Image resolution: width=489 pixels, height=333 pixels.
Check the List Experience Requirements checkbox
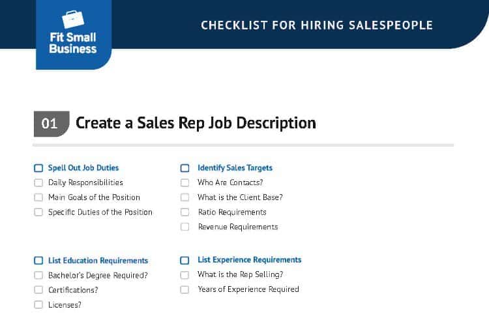(x=185, y=261)
